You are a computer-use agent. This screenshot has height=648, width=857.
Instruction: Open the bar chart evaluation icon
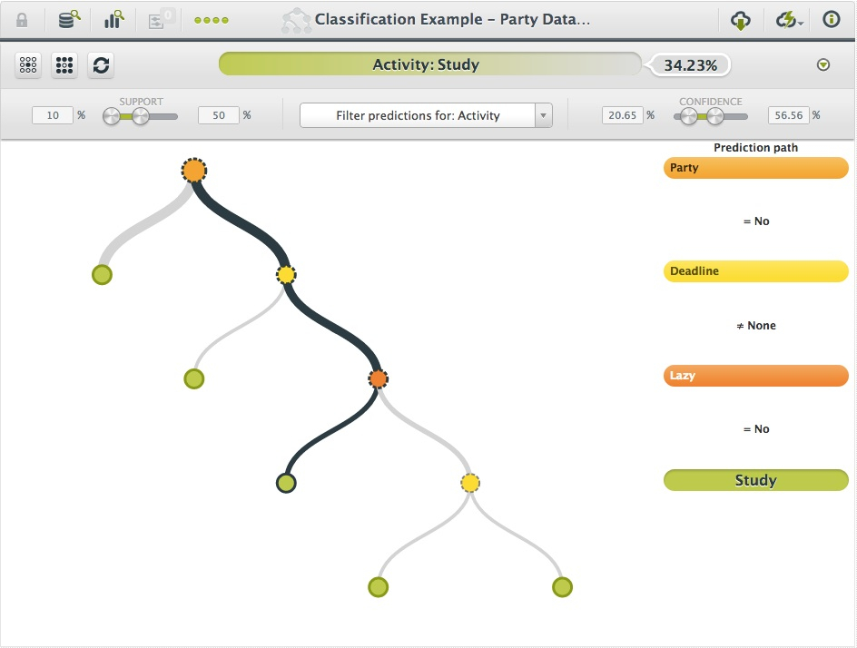click(113, 19)
